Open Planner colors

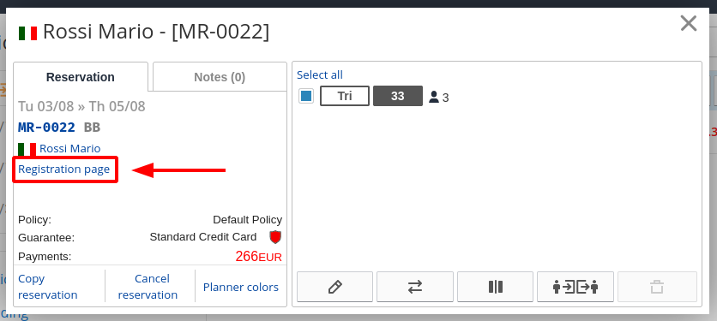[241, 288]
